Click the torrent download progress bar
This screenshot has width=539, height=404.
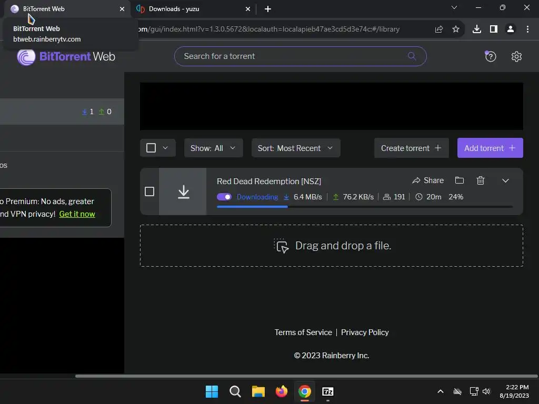[x=365, y=207]
